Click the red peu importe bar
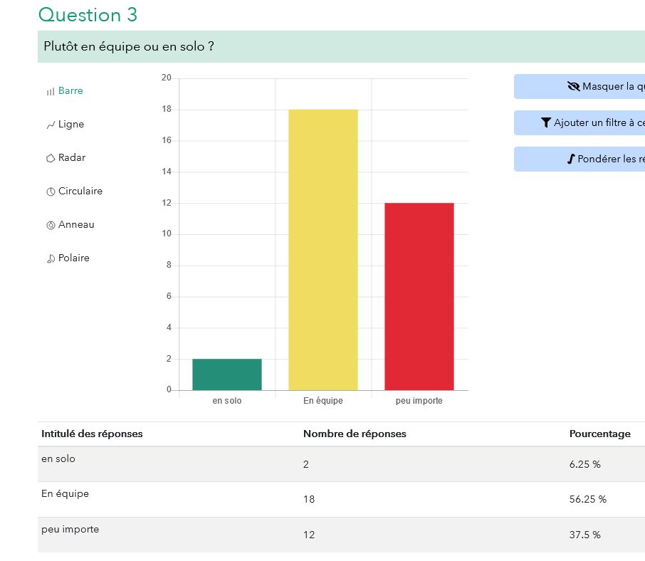Image resolution: width=645 pixels, height=561 pixels. click(419, 296)
